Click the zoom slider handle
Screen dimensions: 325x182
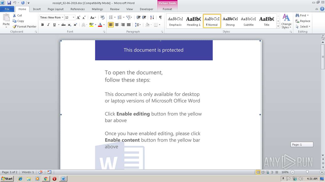point(307,172)
